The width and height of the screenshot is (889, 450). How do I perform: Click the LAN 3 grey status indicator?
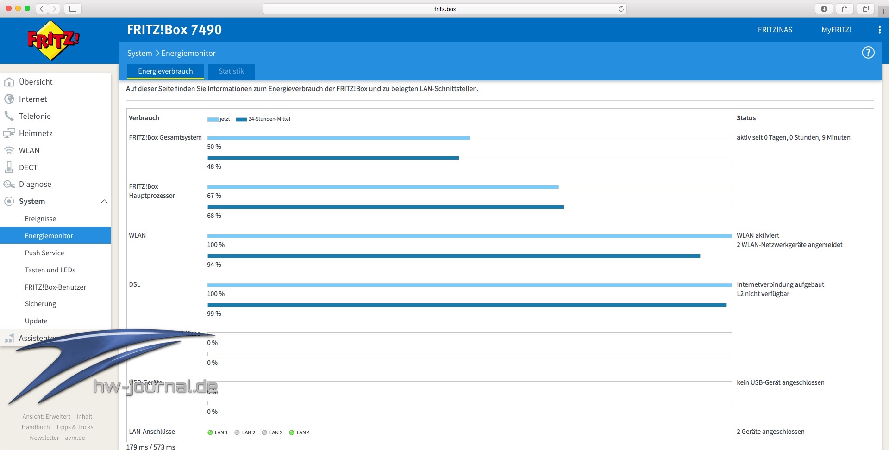tap(264, 432)
